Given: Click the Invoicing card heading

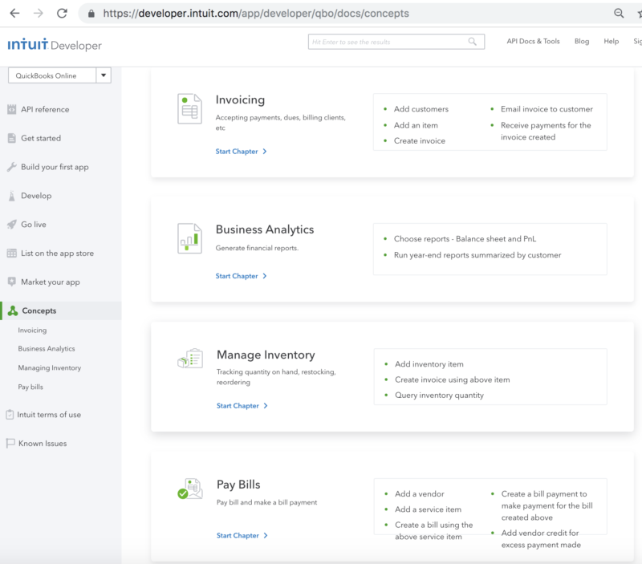Looking at the screenshot, I should click(x=240, y=99).
